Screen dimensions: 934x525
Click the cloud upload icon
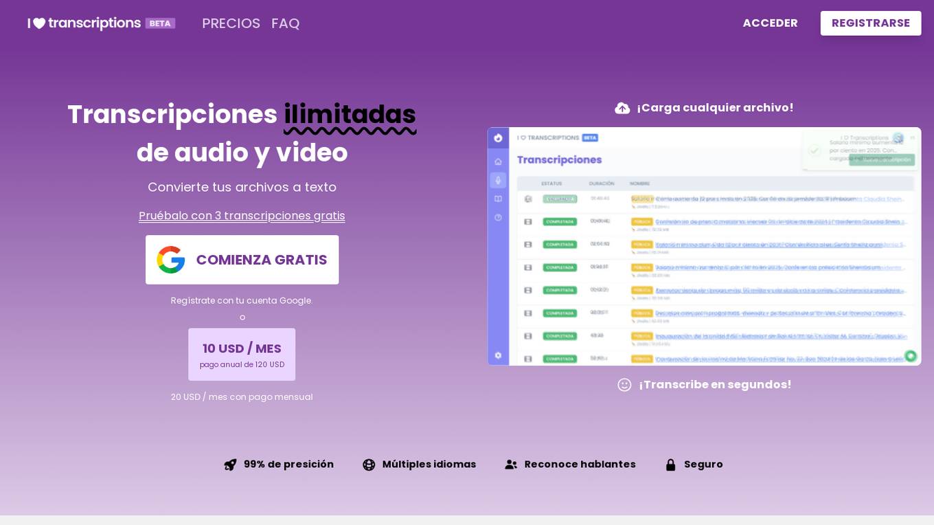pyautogui.click(x=622, y=108)
